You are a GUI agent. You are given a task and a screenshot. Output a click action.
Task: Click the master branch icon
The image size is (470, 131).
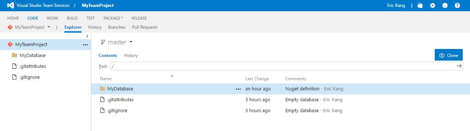[103, 42]
